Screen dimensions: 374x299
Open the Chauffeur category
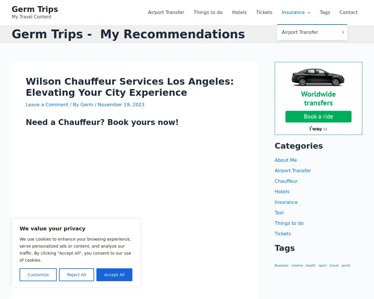286,181
